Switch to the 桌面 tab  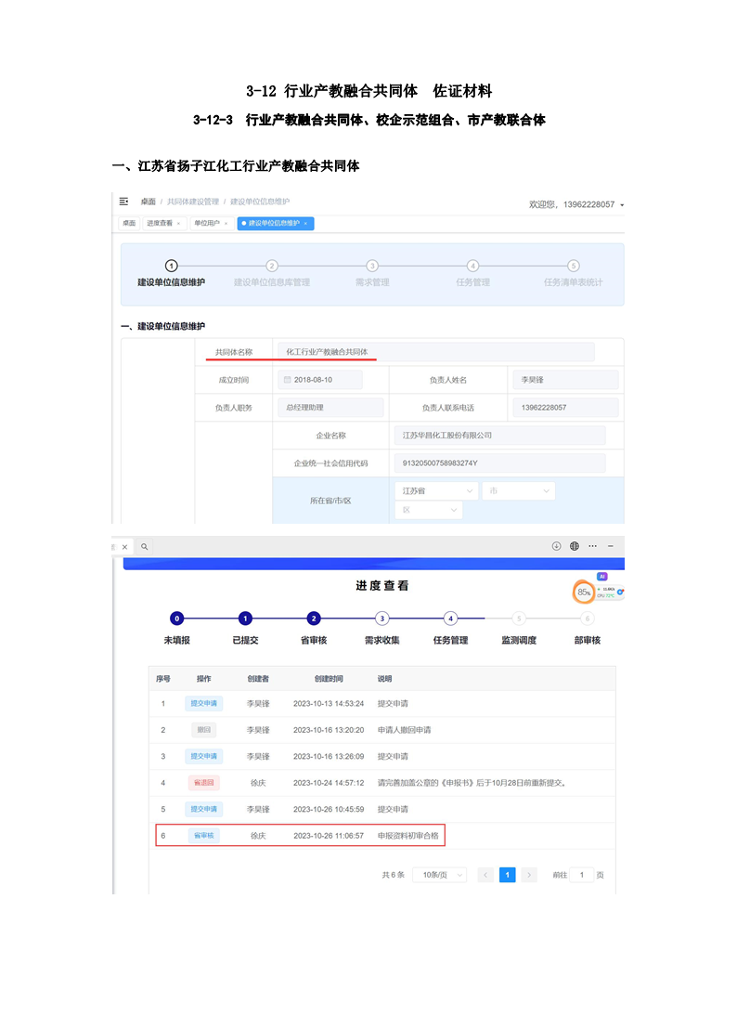(x=129, y=224)
